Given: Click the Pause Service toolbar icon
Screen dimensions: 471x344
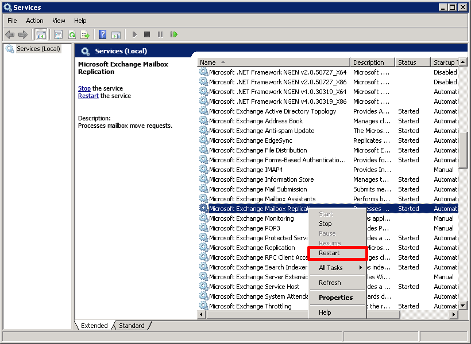Looking at the screenshot, I should point(160,34).
